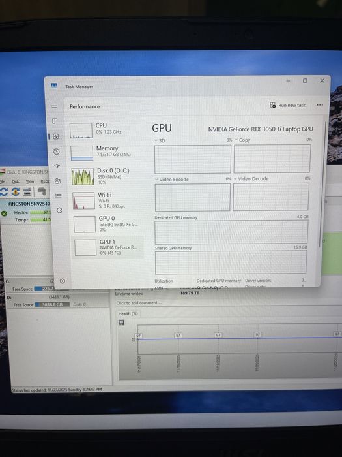Viewport: 342px width, 457px height.
Task: Click the green Health bar of the Kingston disk
Action: point(40,212)
